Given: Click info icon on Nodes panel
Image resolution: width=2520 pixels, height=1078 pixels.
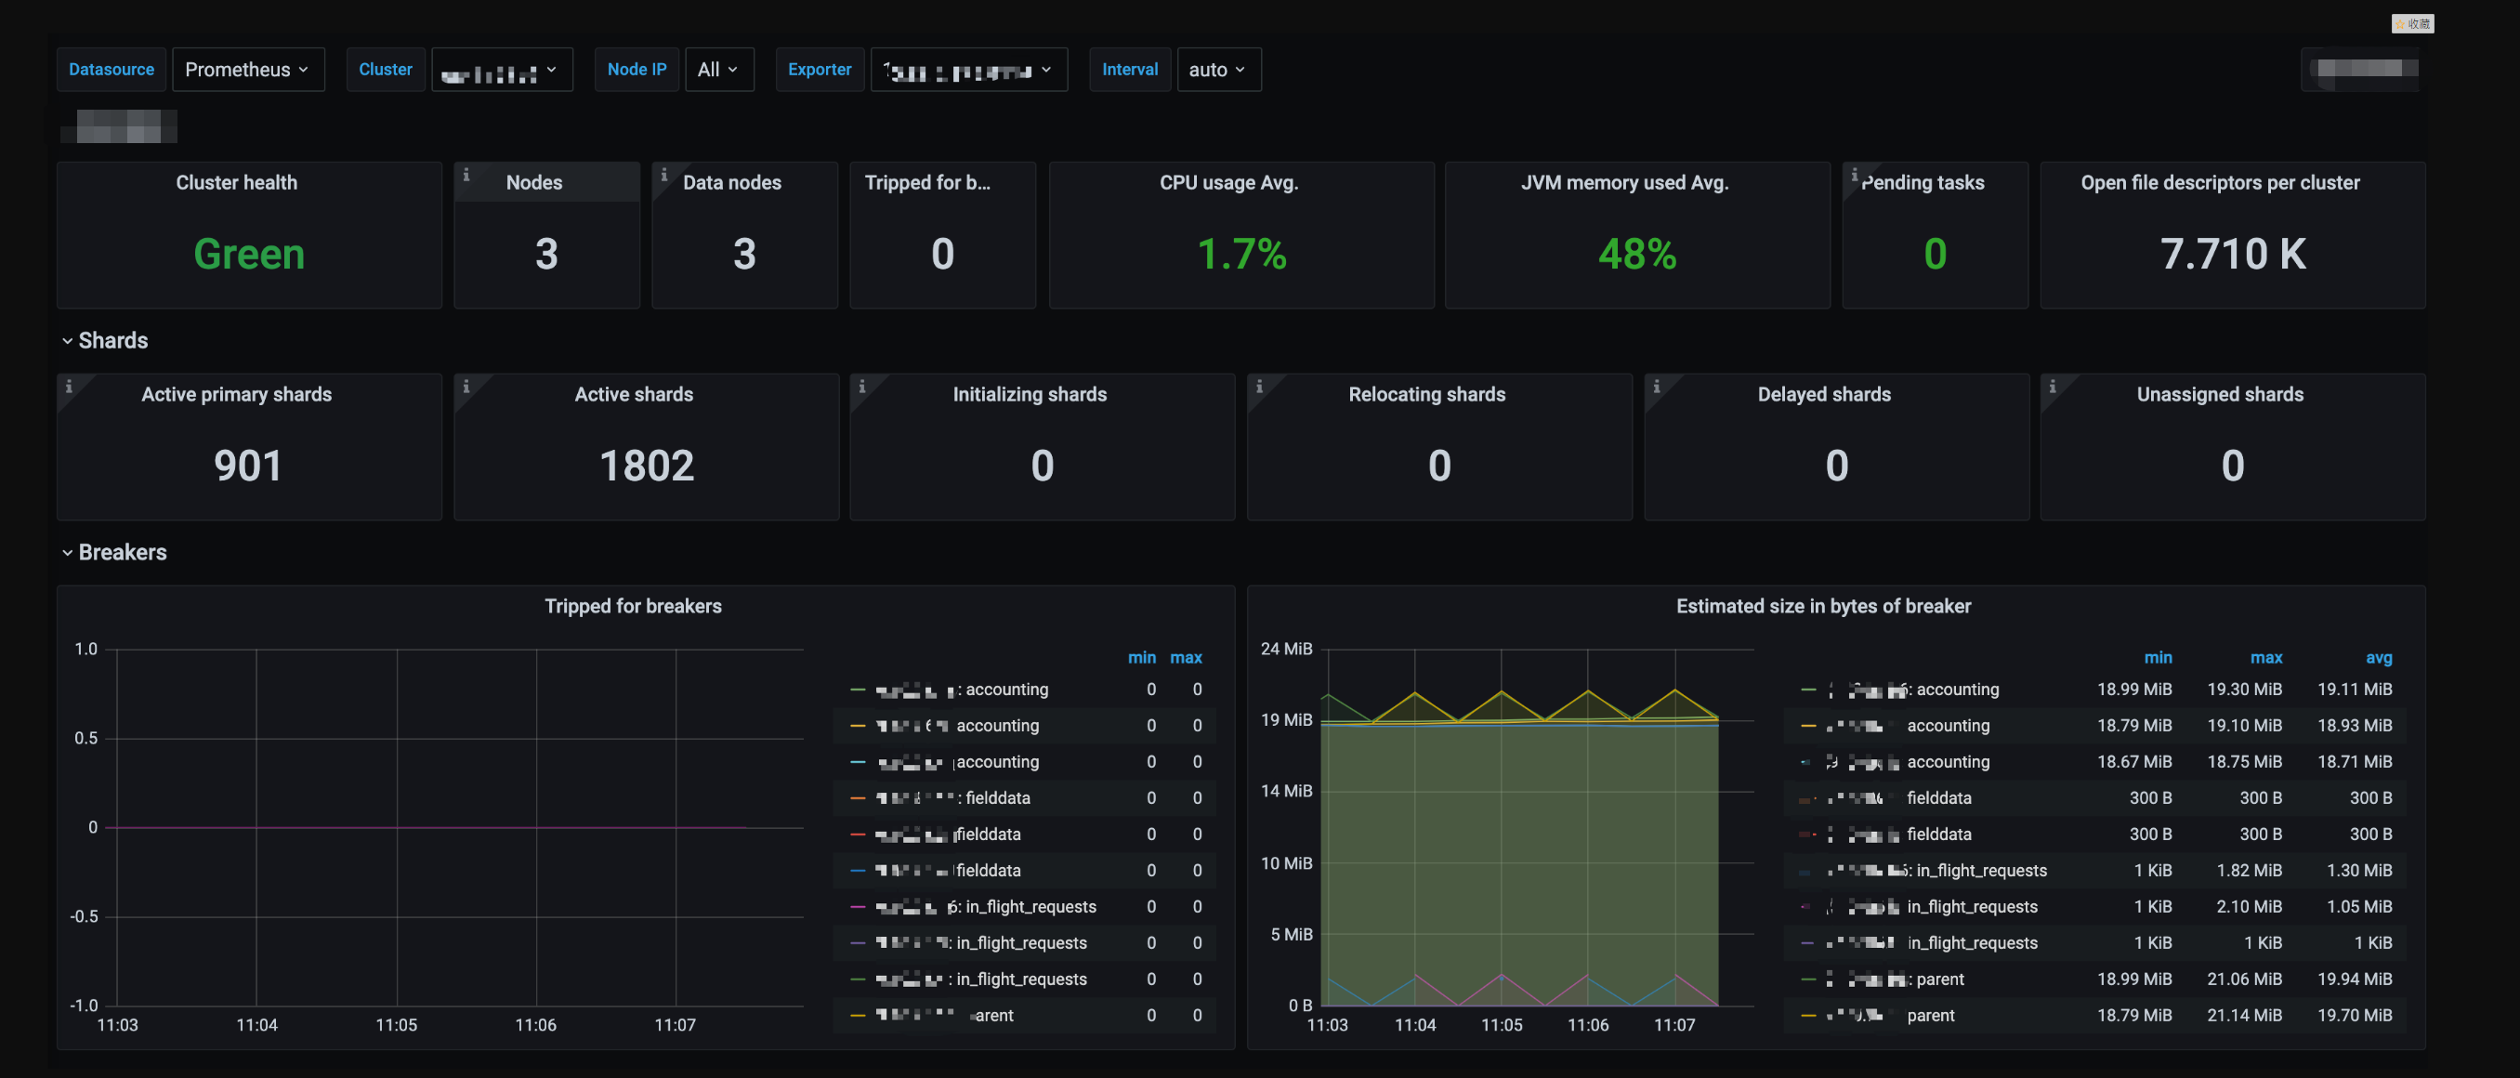Looking at the screenshot, I should [x=466, y=175].
